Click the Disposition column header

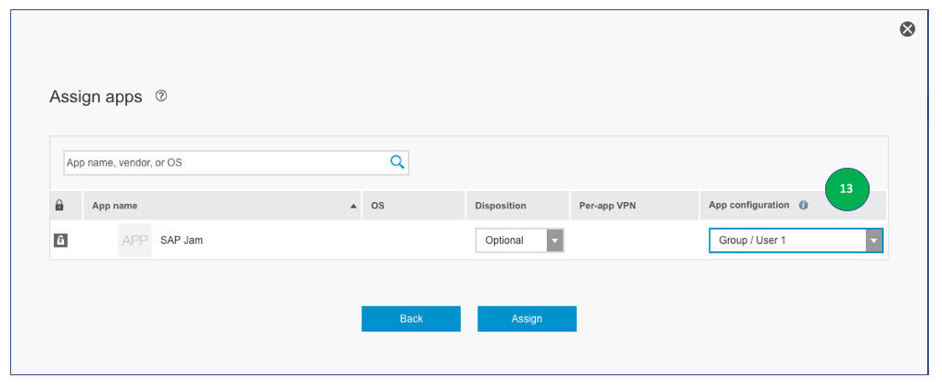pos(501,206)
